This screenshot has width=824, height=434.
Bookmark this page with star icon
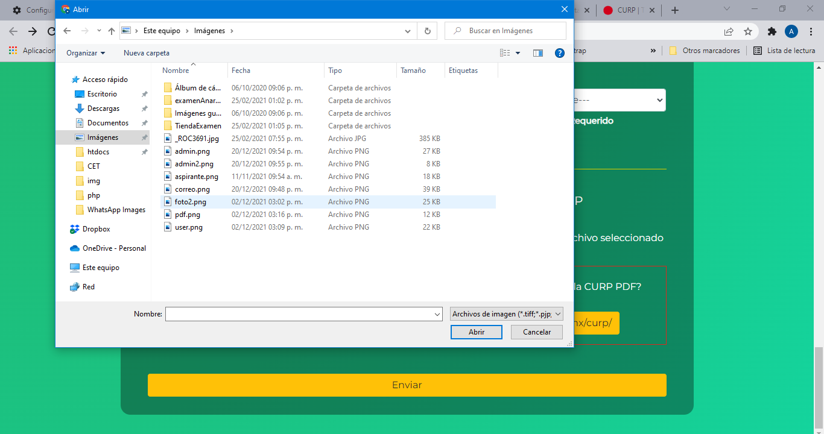[748, 31]
